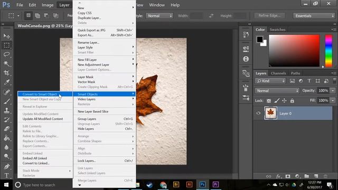
Task: Open the Windows Start menu
Action: 6,185
